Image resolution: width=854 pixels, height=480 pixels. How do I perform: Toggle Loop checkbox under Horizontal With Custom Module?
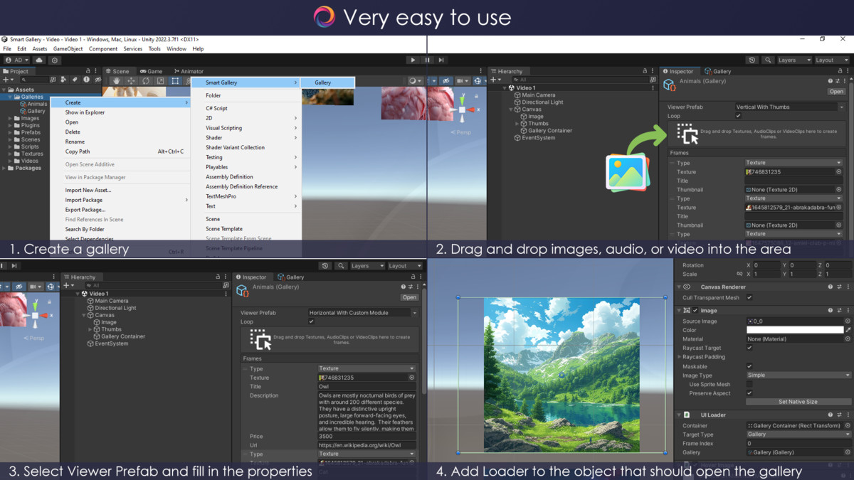tap(311, 321)
